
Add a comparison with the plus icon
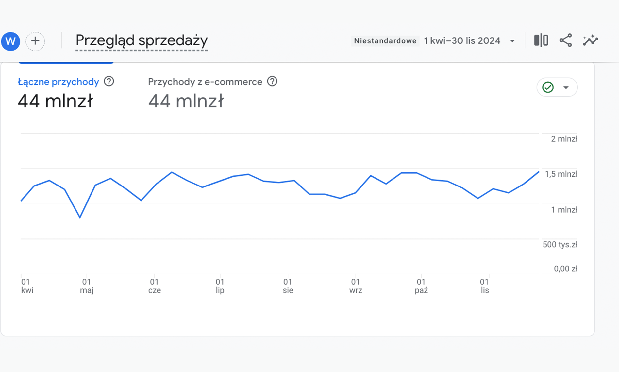(35, 41)
